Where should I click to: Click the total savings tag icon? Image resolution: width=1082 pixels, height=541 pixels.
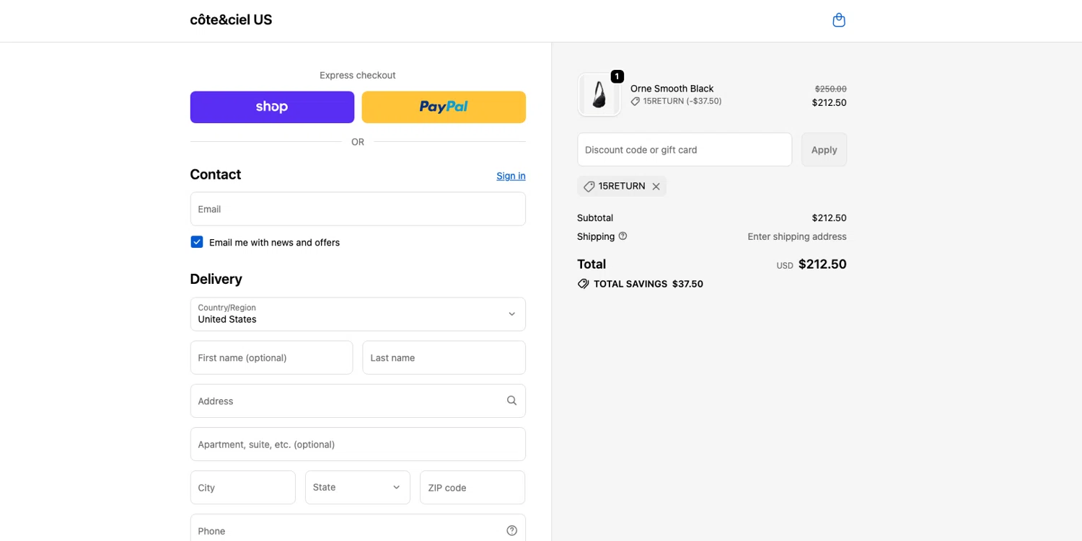point(583,284)
